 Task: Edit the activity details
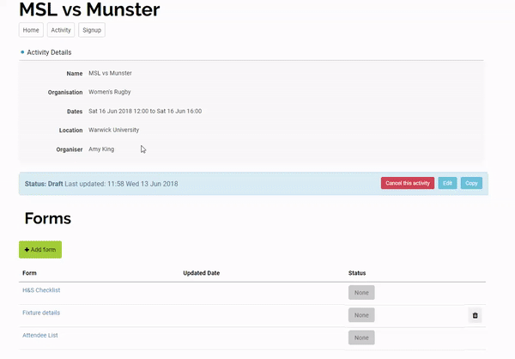447,183
